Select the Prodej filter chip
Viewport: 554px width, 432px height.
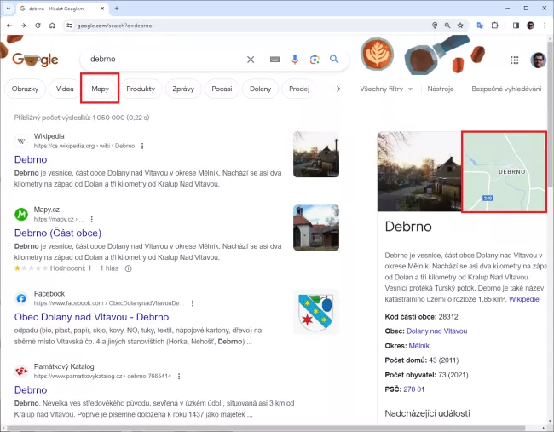(298, 89)
